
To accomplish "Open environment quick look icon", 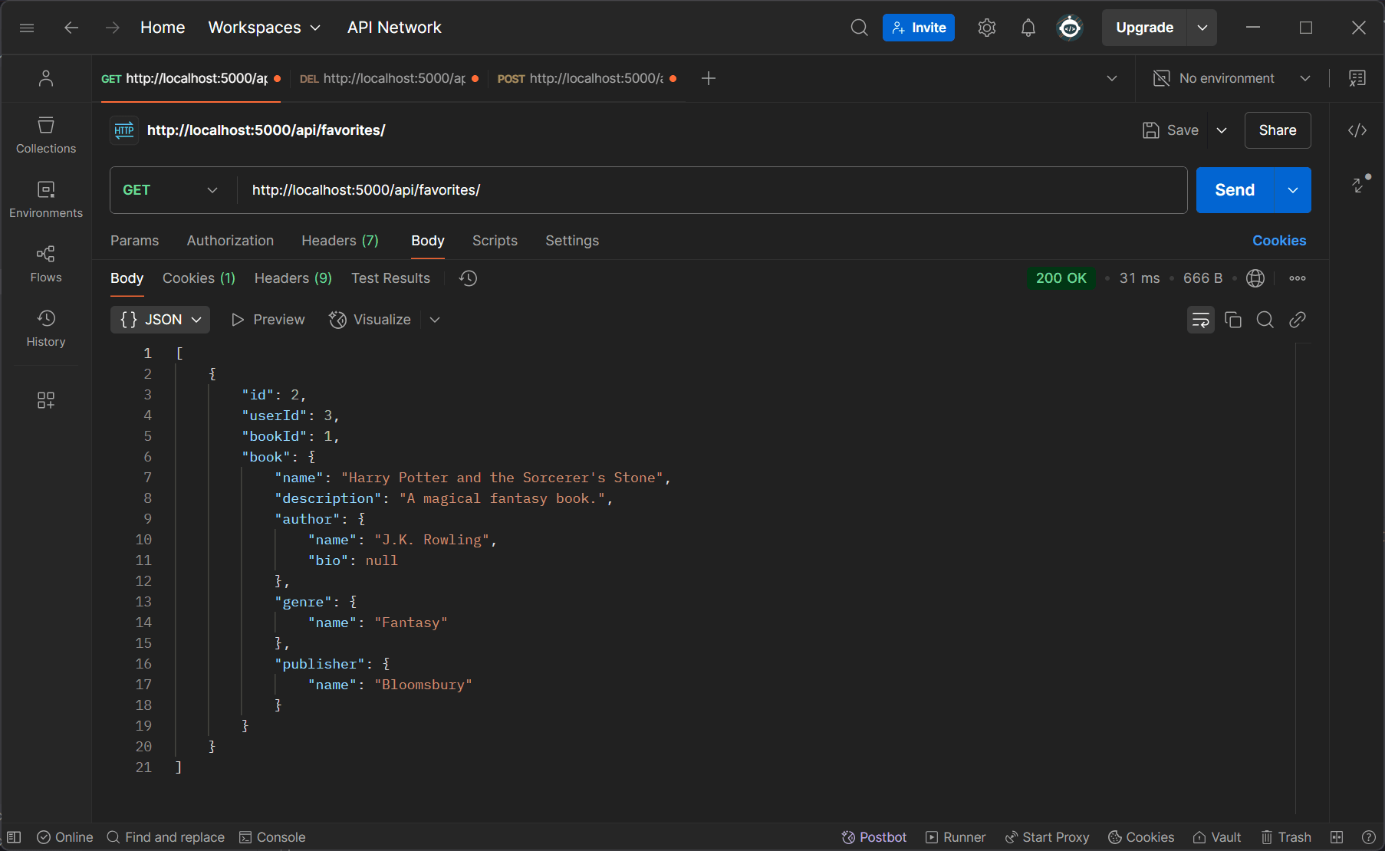I will [x=1357, y=78].
